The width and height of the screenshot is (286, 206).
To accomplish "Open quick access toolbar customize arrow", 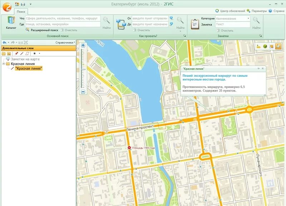I will [x=30, y=4].
